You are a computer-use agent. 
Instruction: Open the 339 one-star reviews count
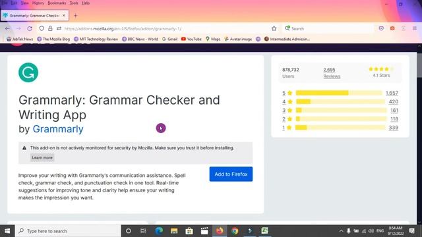(x=393, y=128)
